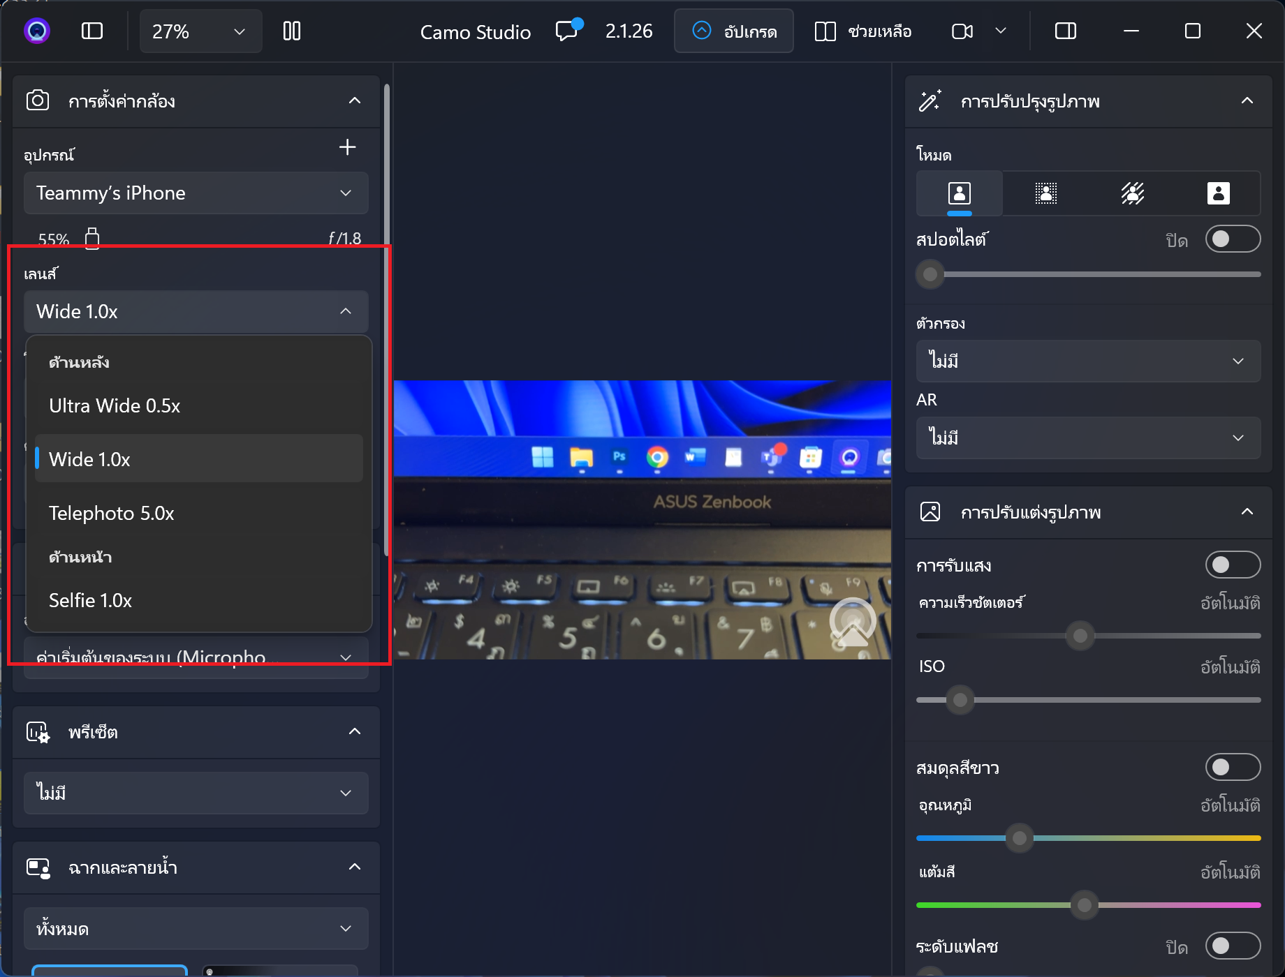Maximize the Camo Studio window
The height and width of the screenshot is (977, 1285).
1193,31
